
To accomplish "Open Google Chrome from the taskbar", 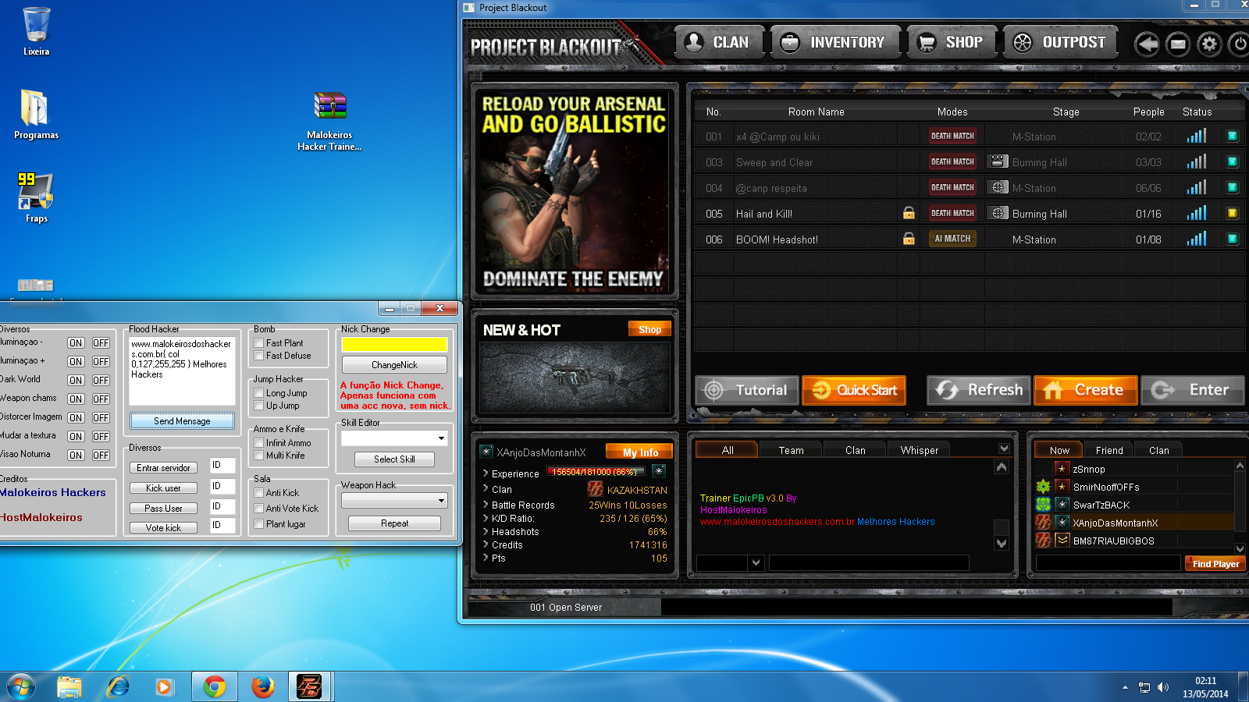I will 215,686.
